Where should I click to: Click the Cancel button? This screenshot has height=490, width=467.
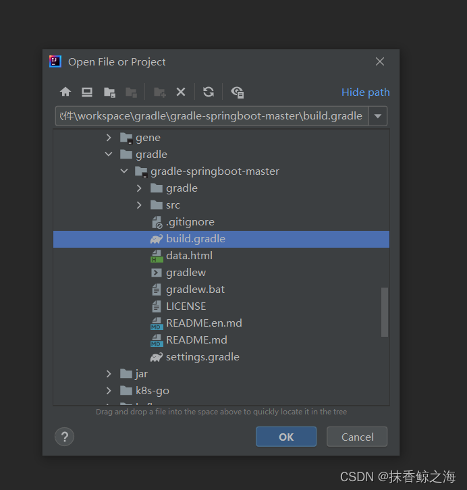(x=357, y=437)
